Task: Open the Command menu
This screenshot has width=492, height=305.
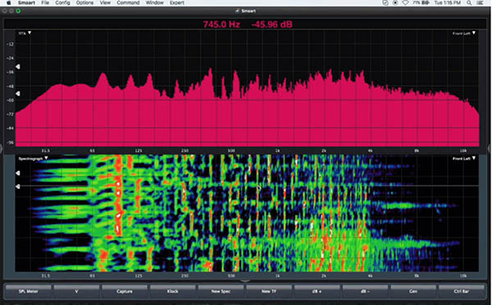Action: click(128, 2)
